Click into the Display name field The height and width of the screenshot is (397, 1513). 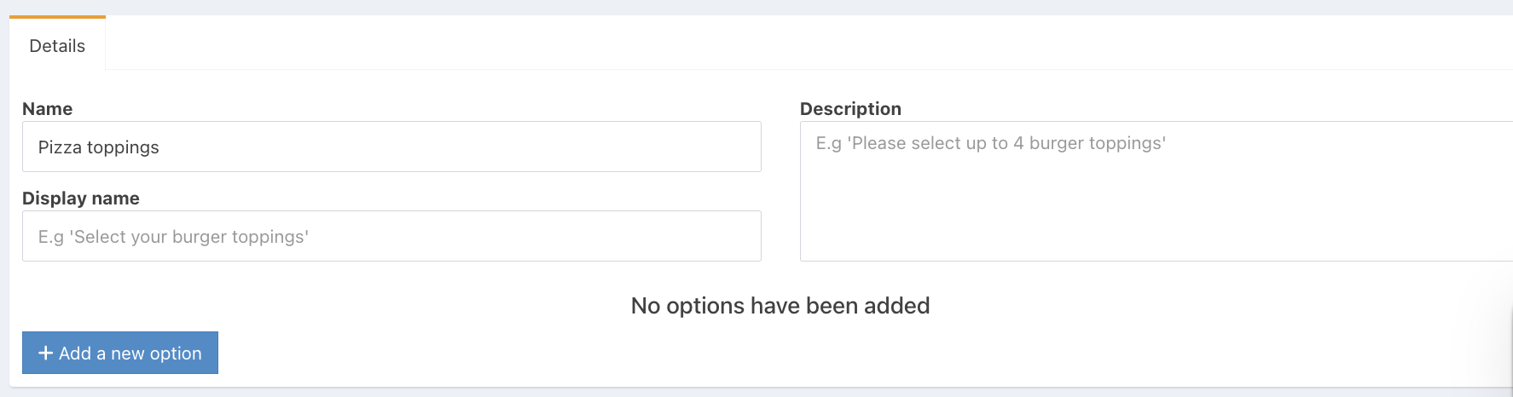(391, 236)
